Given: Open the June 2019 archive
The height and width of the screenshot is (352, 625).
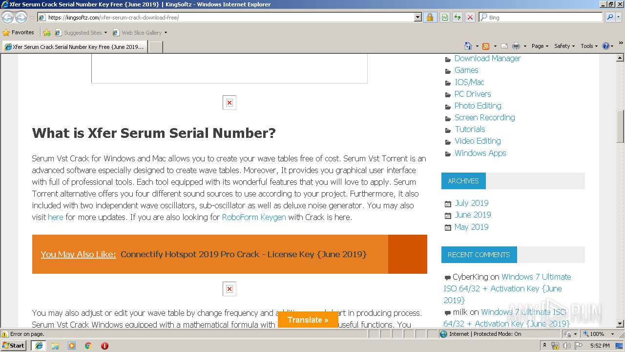Looking at the screenshot, I should tap(473, 215).
